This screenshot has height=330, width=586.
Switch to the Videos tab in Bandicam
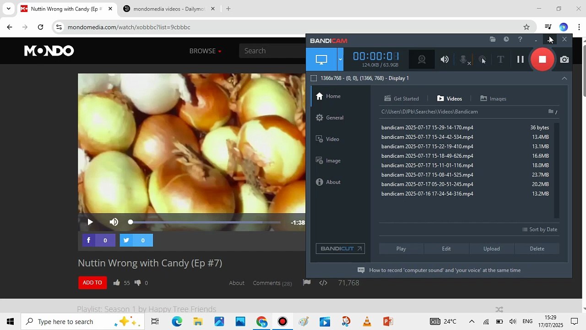pyautogui.click(x=450, y=99)
